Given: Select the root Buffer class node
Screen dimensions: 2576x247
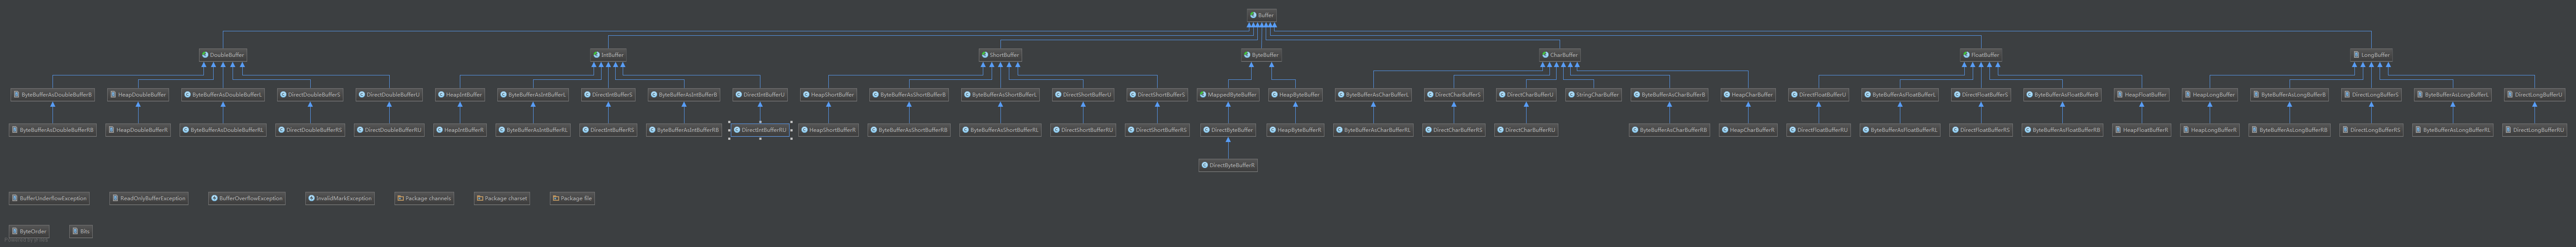Looking at the screenshot, I should tap(1262, 16).
